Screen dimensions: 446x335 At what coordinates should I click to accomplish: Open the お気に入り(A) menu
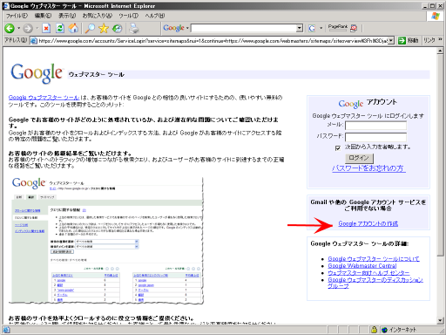point(98,16)
